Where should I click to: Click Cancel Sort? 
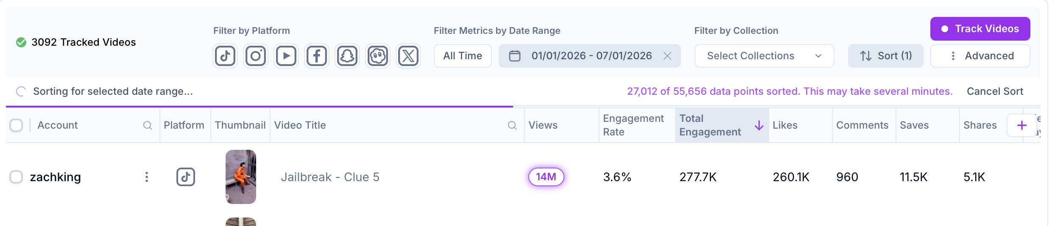[995, 91]
